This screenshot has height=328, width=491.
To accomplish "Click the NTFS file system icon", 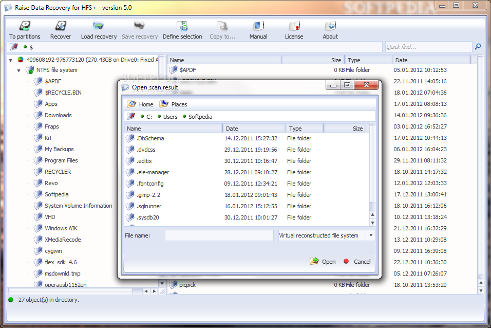I will click(x=30, y=70).
